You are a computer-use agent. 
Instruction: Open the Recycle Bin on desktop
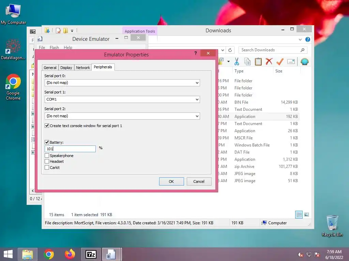(332, 226)
